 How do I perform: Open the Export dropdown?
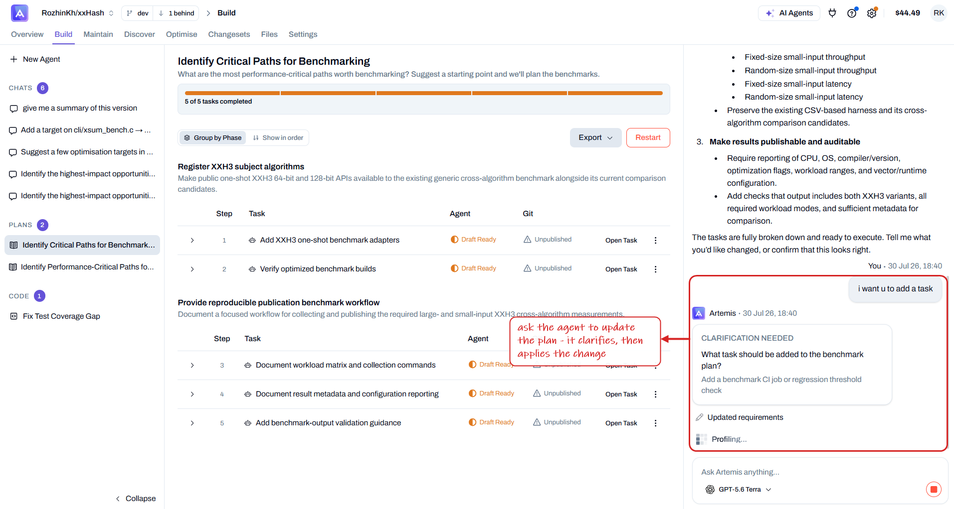click(595, 138)
